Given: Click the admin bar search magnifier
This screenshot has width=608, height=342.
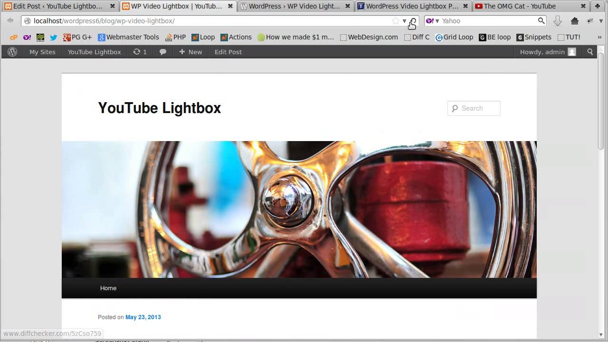Looking at the screenshot, I should tap(590, 52).
